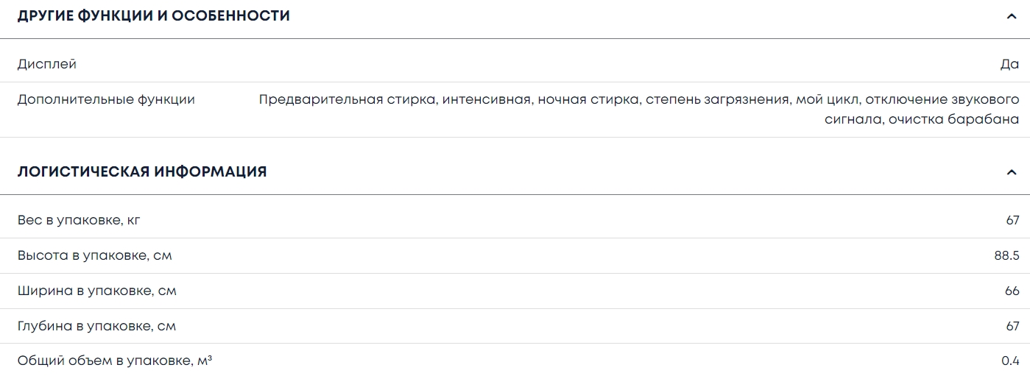Click the Вес в упаковке, кг label
This screenshot has width=1030, height=376.
tap(79, 220)
